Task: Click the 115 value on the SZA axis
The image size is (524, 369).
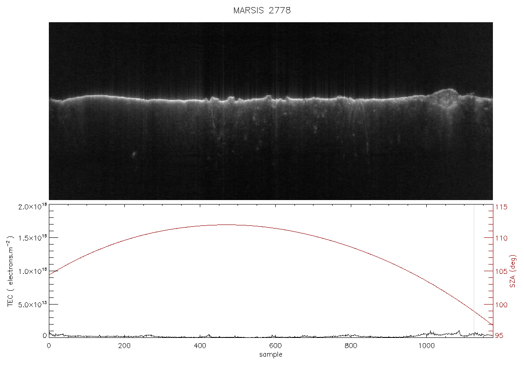Action: click(501, 207)
